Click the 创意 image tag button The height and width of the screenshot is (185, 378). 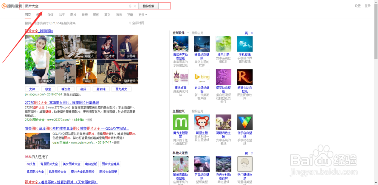click(48, 89)
